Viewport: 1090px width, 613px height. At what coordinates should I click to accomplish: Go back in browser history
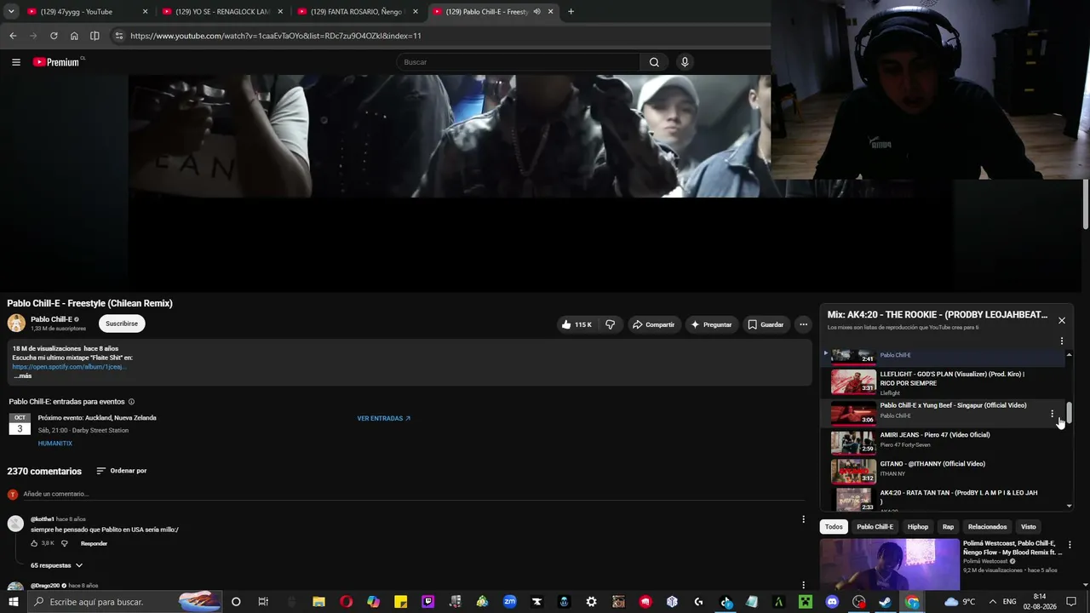pyautogui.click(x=13, y=36)
